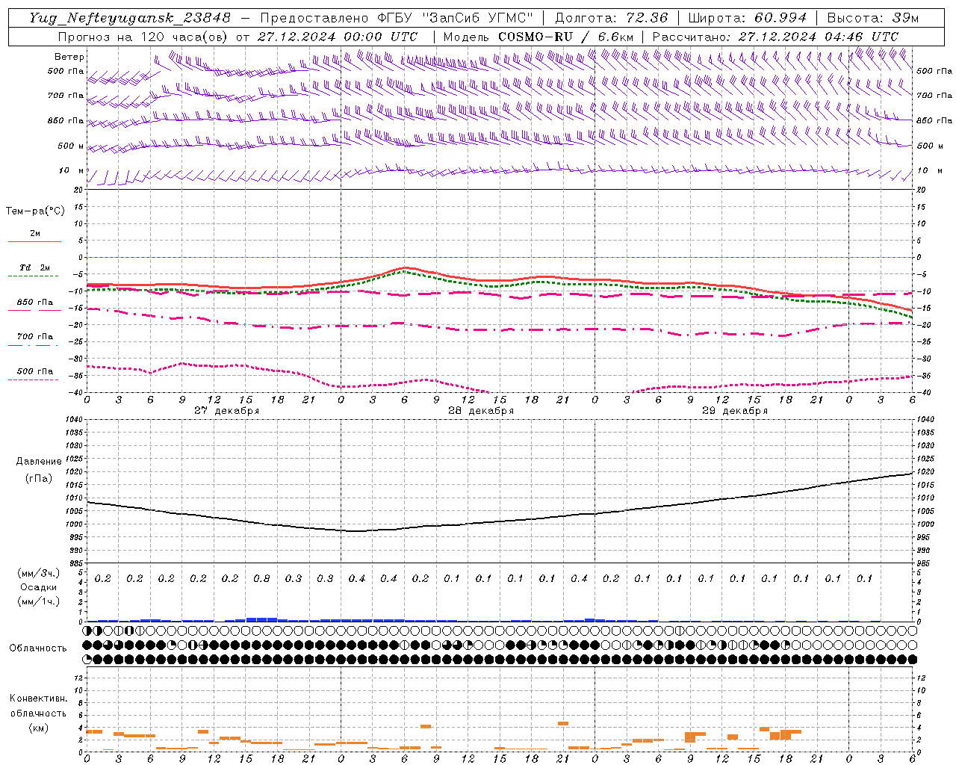Click '20' on the left temperature axis
Screen dimensions: 956x765
click(79, 190)
